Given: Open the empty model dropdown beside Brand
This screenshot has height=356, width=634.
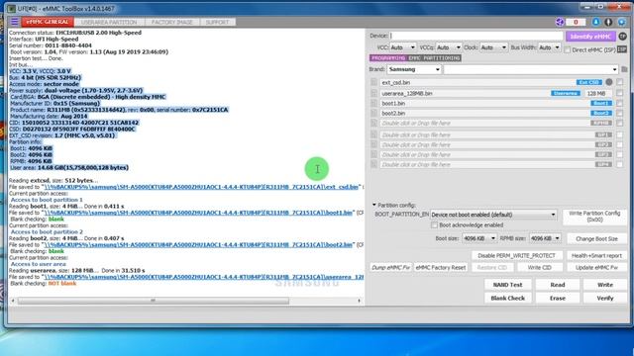Looking at the screenshot, I should click(531, 69).
